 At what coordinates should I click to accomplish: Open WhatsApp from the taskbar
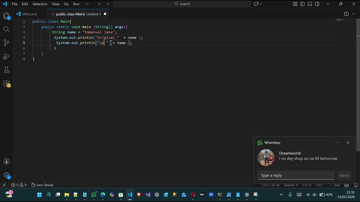94,195
